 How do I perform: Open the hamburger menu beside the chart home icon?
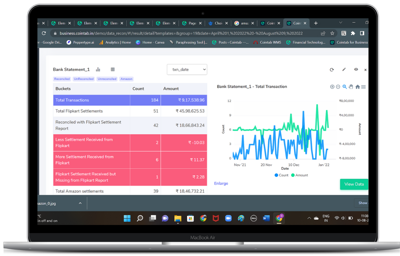pos(363,87)
